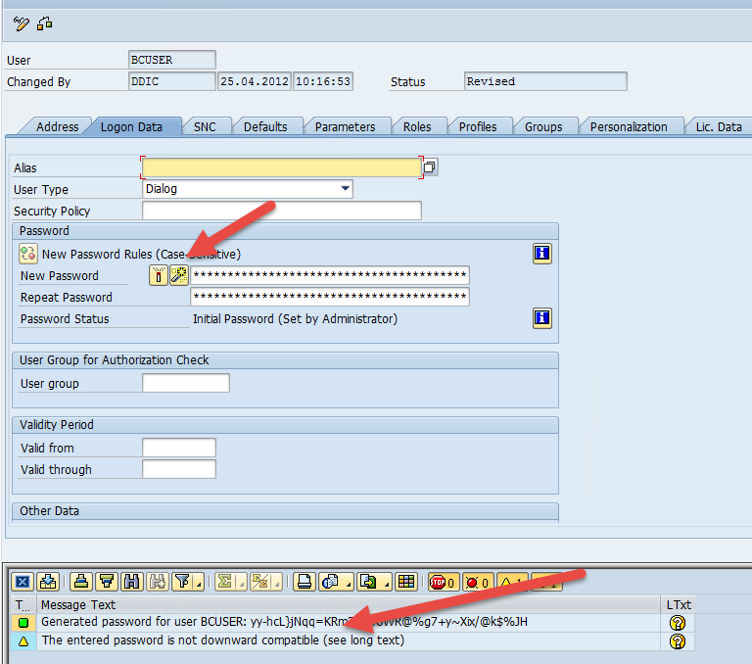Open info button next to New Password Rules

point(542,254)
